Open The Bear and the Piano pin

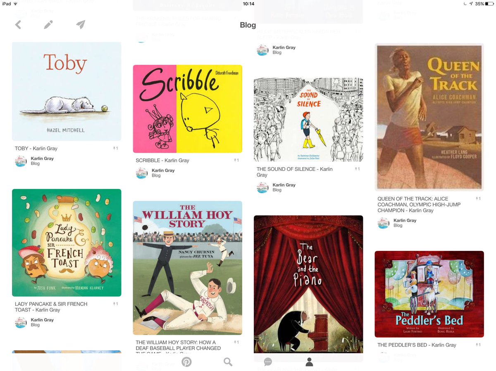pyautogui.click(x=308, y=285)
